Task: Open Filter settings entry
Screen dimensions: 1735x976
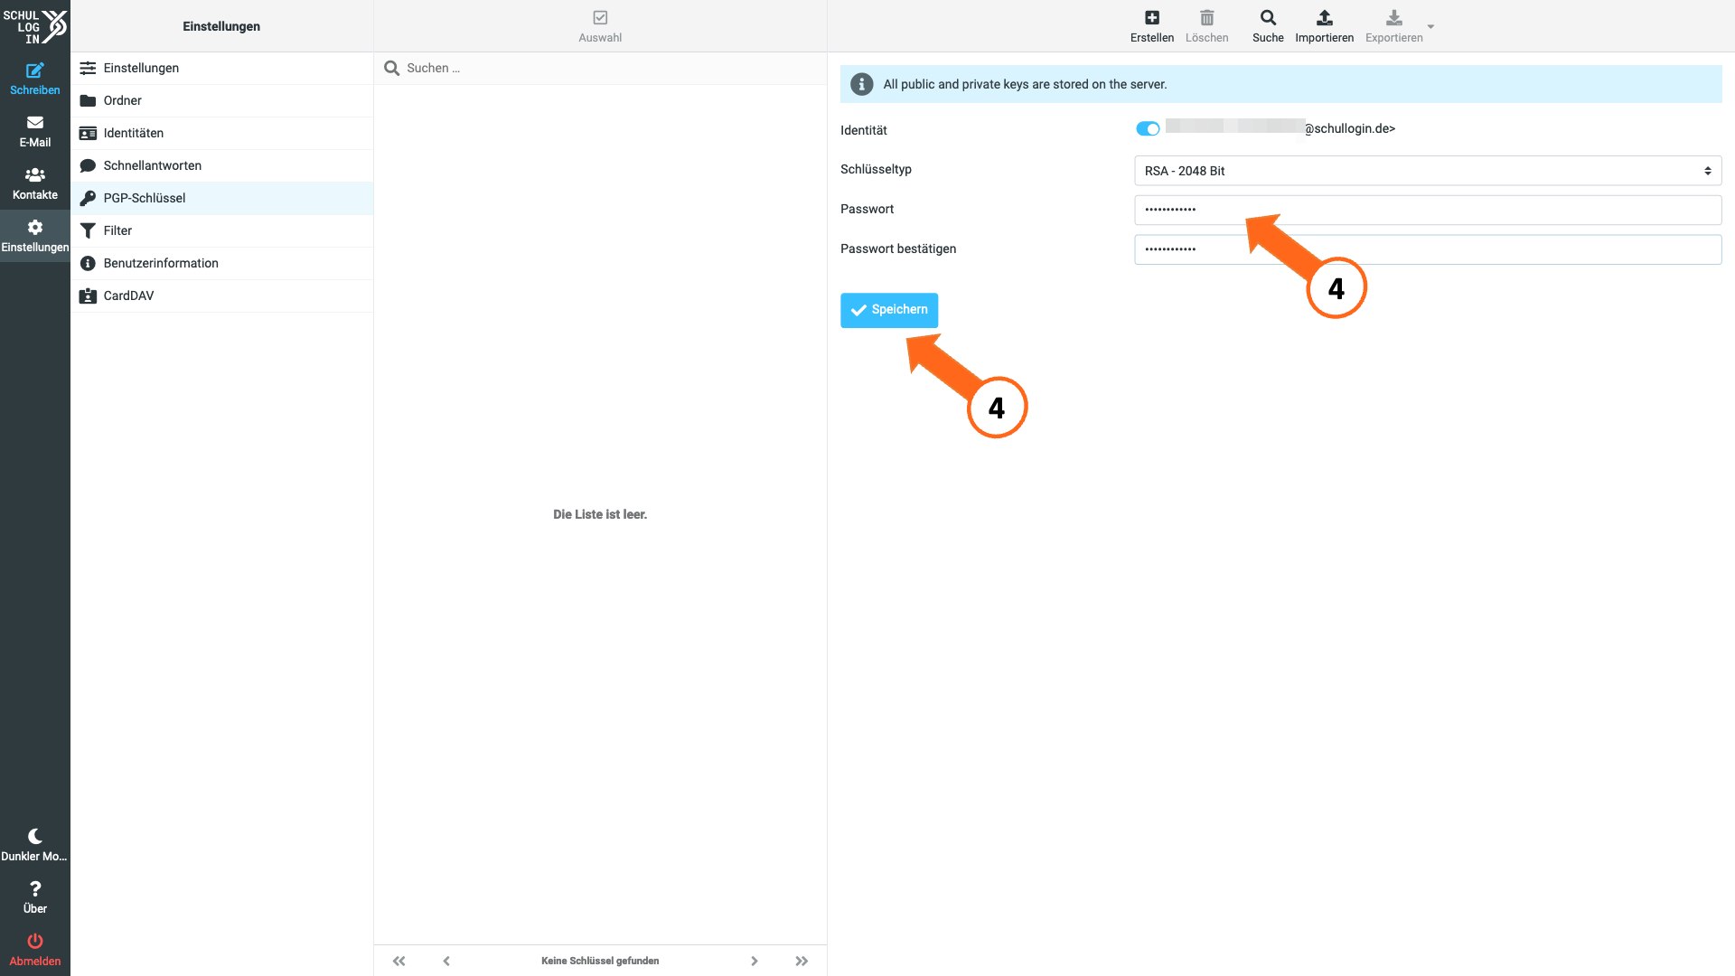Action: 221,230
